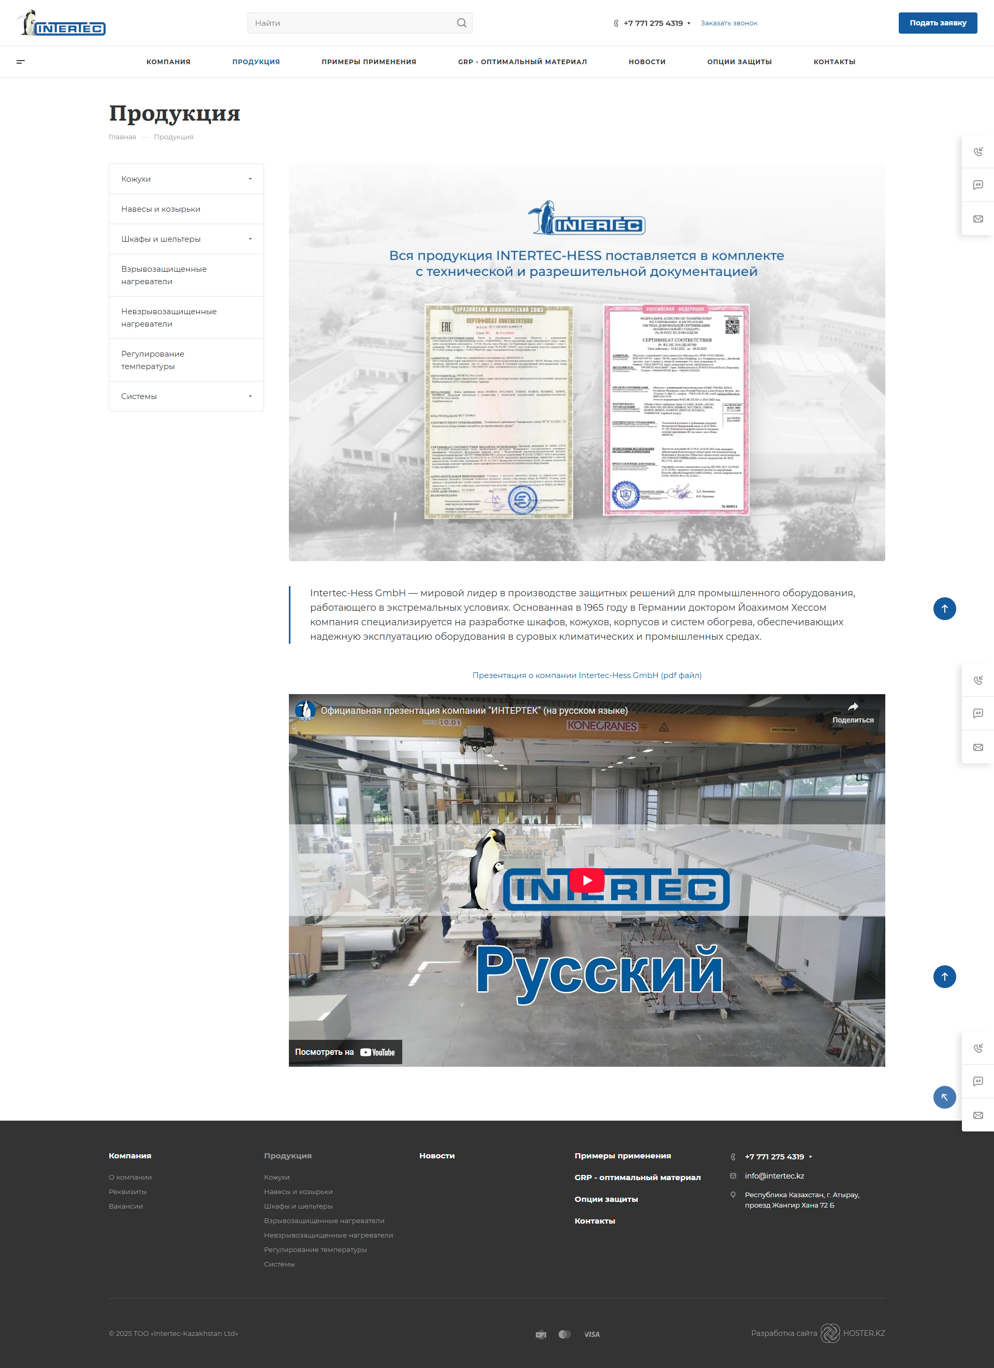
Task: Click the magnifier icon in the search box
Action: tap(461, 23)
